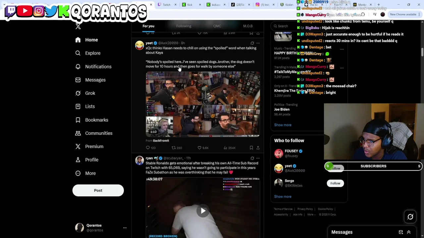Switch to the For you tab

[x=148, y=26]
